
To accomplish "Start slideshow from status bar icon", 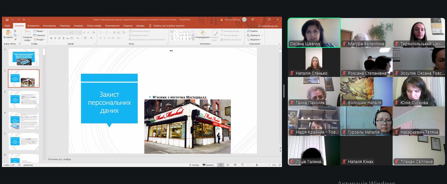I will [243, 165].
